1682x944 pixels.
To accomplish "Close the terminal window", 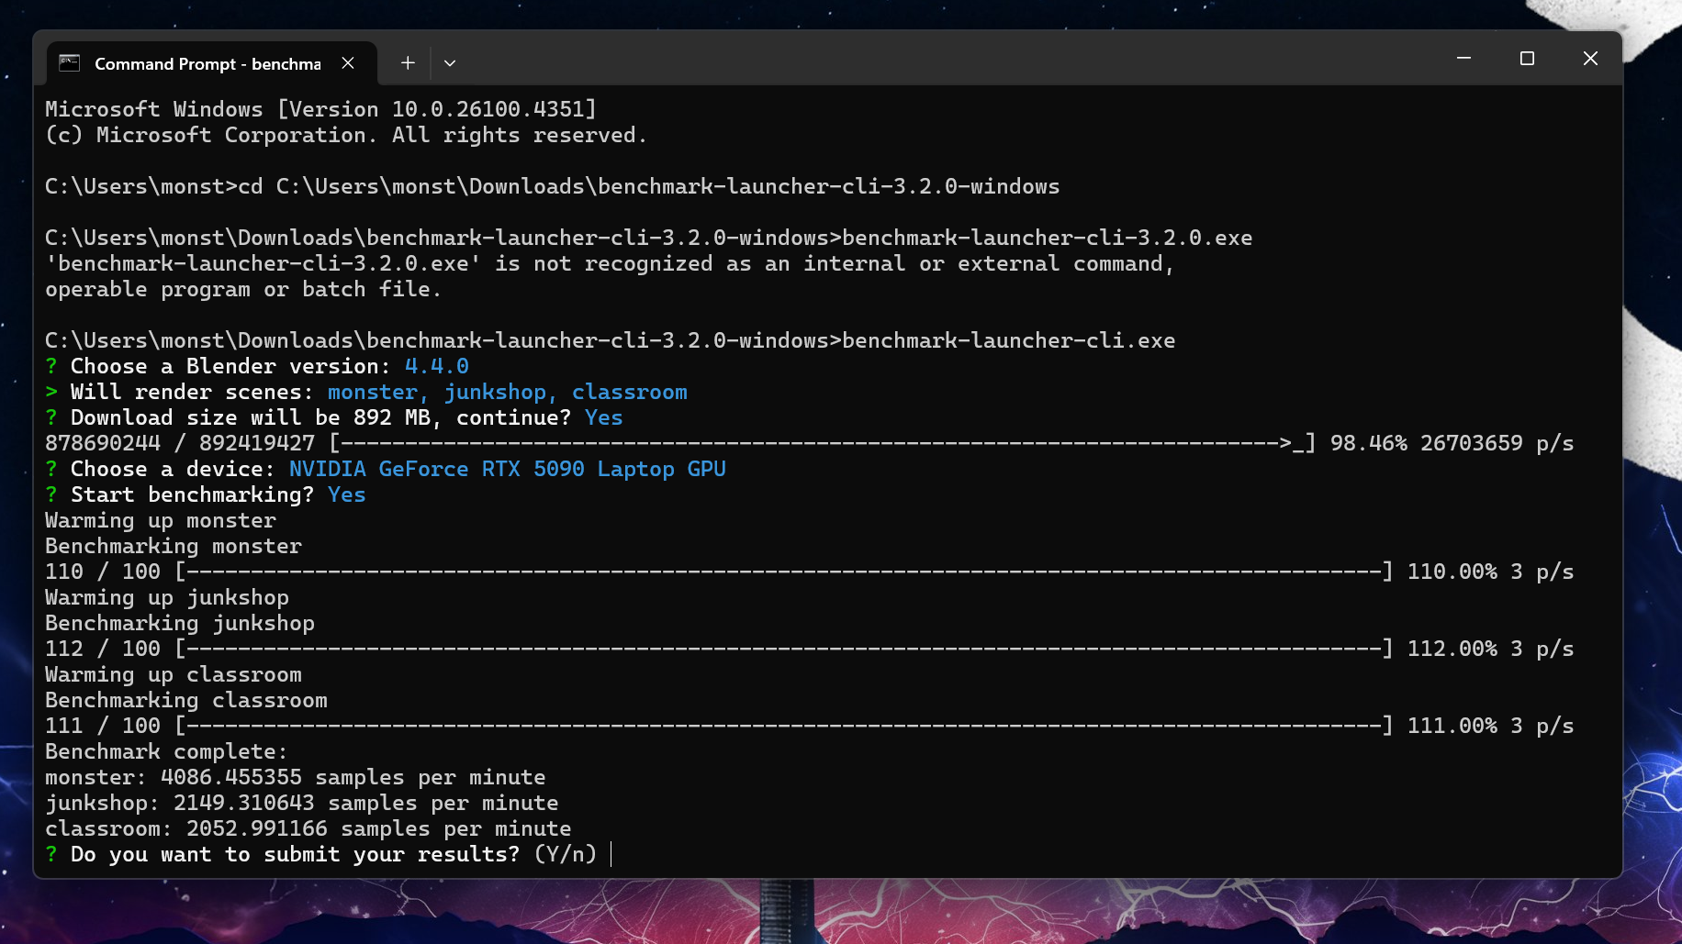I will click(1590, 59).
